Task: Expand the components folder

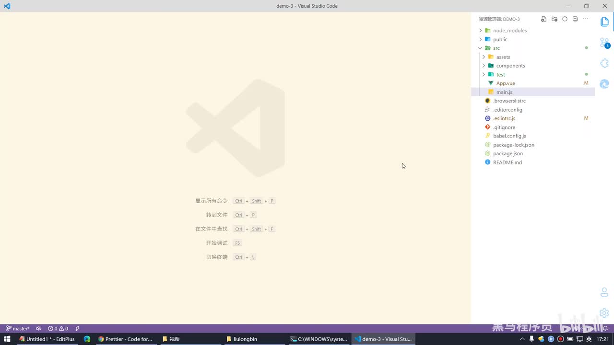Action: point(533,66)
